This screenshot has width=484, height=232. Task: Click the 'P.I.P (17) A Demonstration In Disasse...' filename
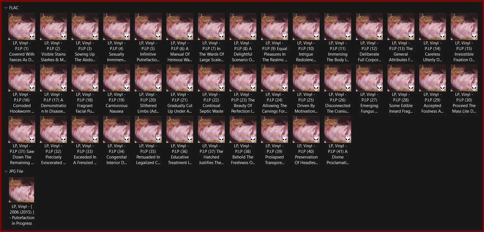[53, 103]
